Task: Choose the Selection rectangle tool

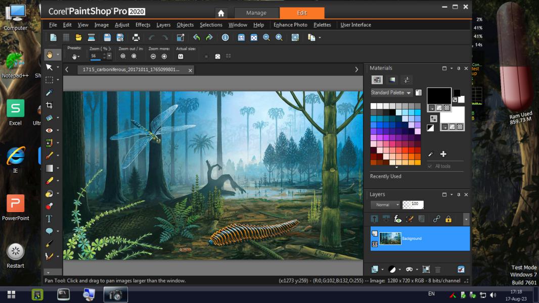Action: click(x=50, y=80)
